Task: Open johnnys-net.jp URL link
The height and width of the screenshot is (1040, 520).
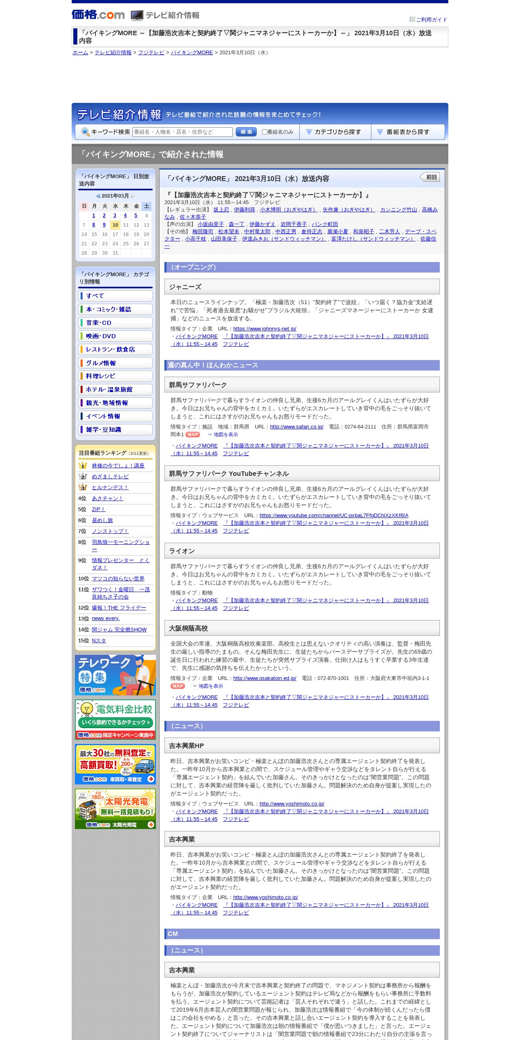Action: (x=264, y=329)
